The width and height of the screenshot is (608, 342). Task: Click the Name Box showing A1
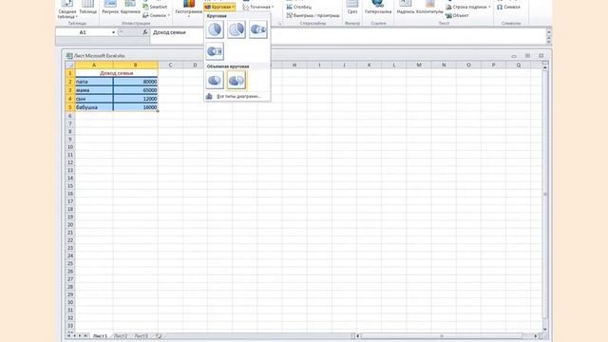pos(84,32)
